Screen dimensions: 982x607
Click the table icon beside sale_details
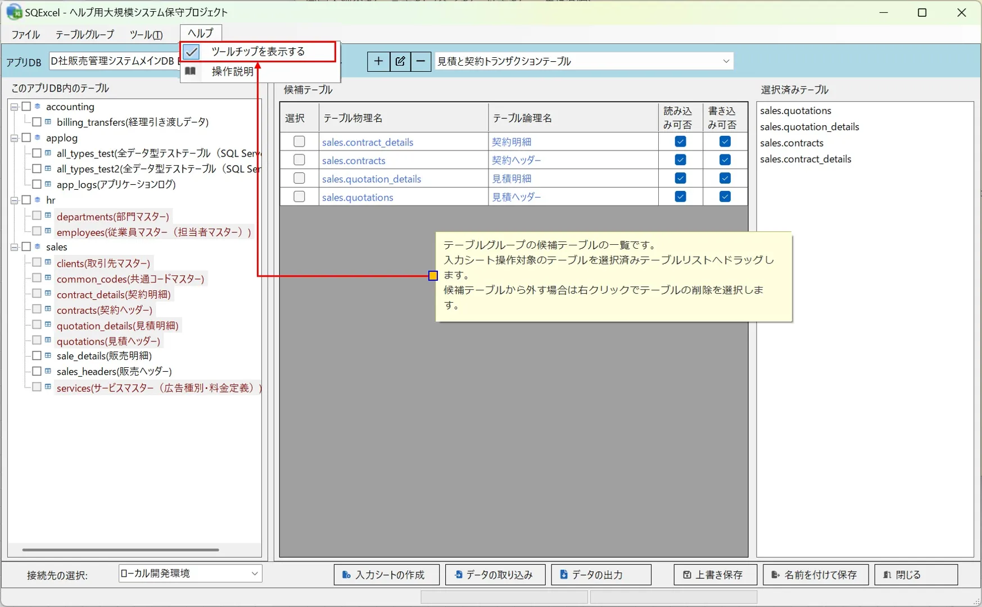coord(48,355)
